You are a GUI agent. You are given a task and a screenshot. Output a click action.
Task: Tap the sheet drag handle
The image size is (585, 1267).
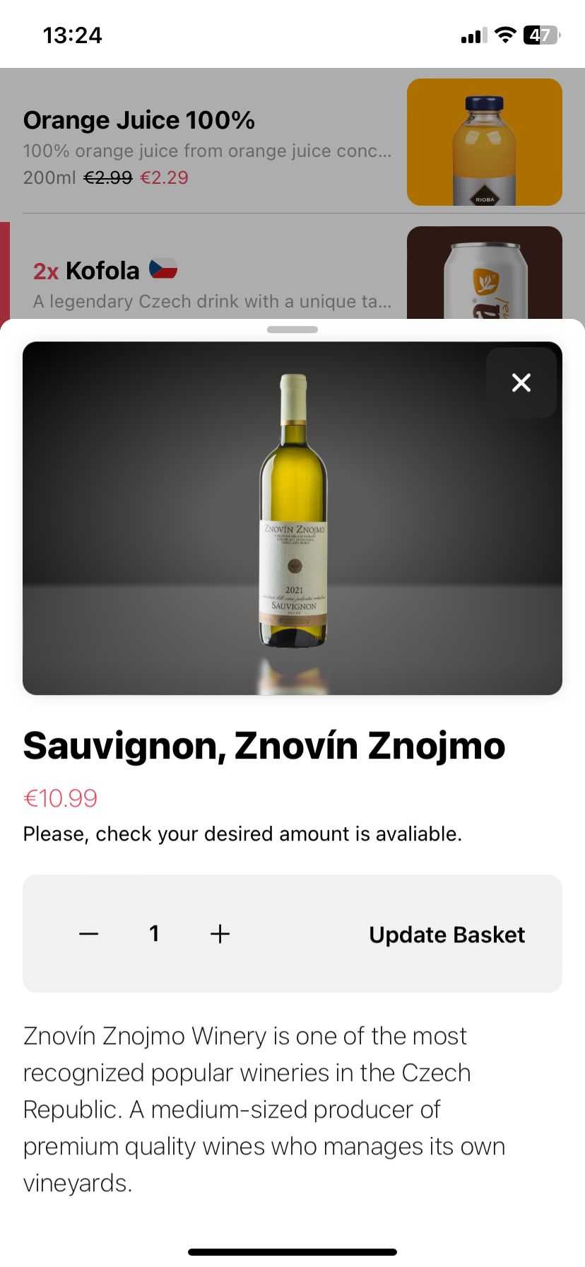292,329
